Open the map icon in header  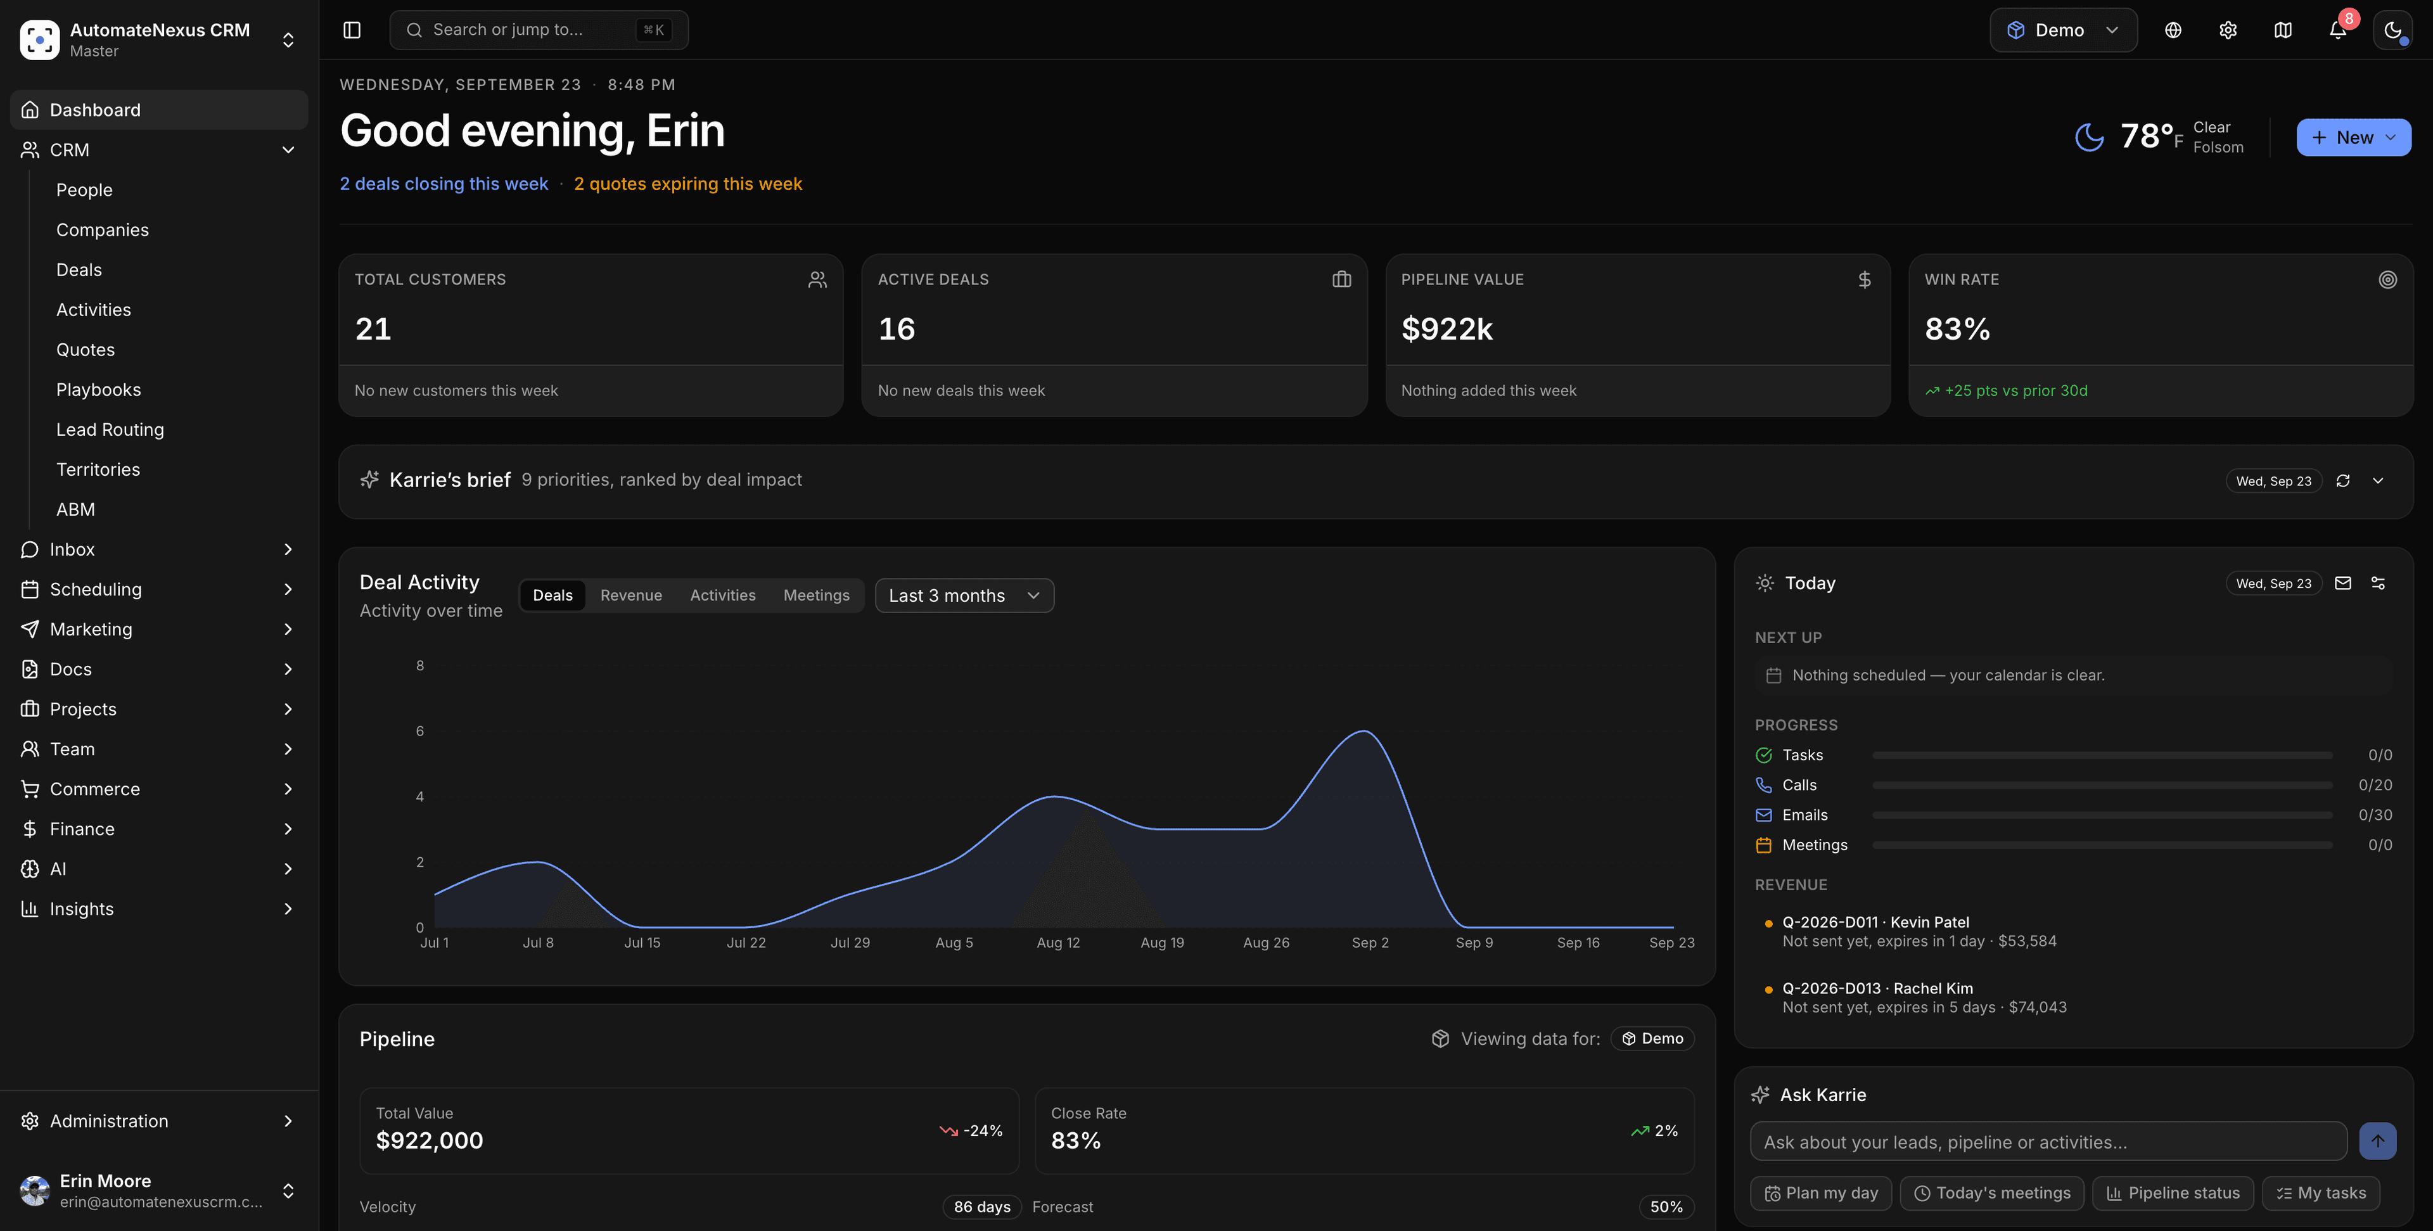pyautogui.click(x=2283, y=30)
